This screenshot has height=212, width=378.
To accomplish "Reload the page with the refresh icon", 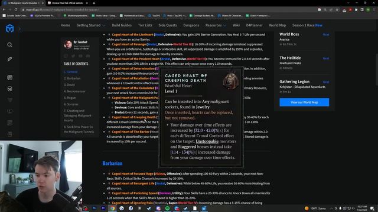I will coord(16,9).
